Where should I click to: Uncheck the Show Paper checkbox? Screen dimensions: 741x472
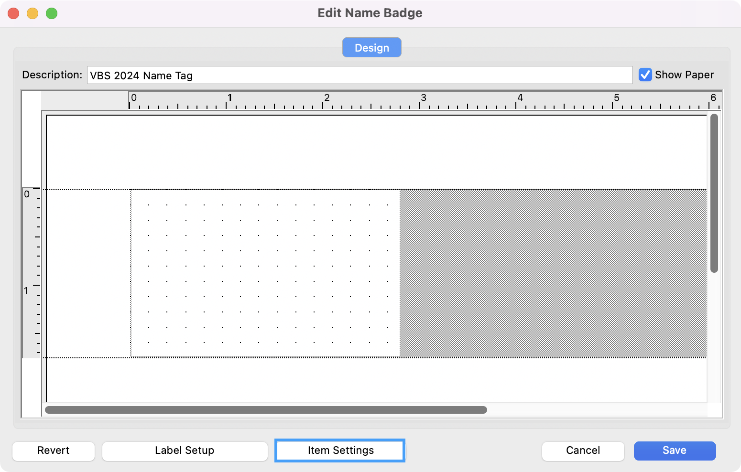645,75
